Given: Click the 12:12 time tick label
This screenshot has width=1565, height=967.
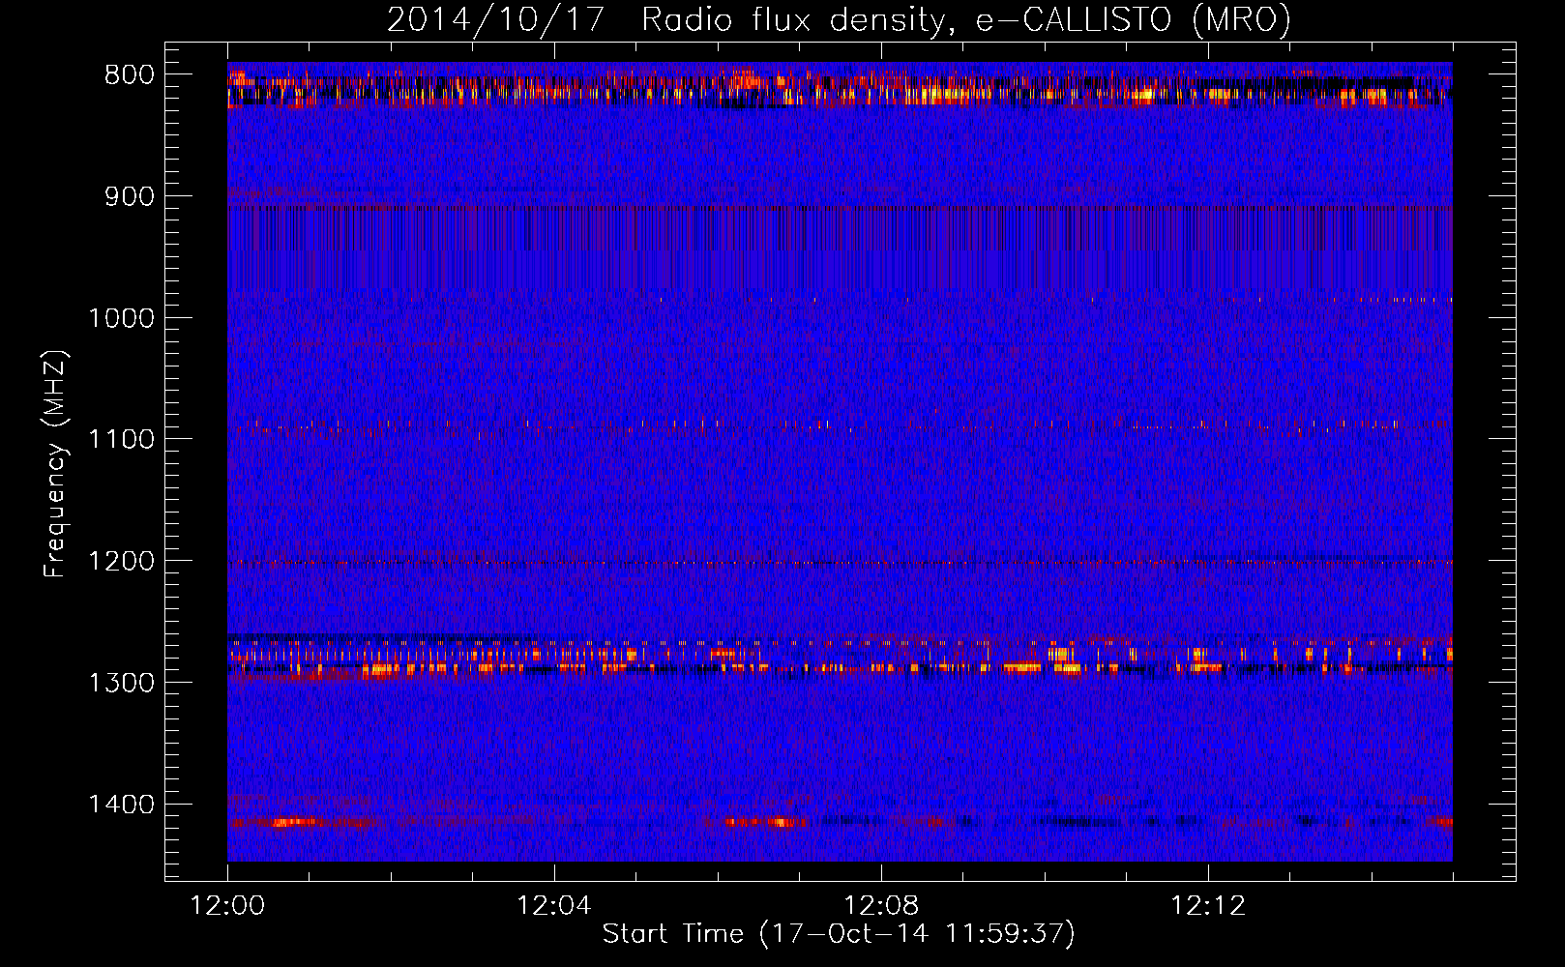Looking at the screenshot, I should (1208, 906).
